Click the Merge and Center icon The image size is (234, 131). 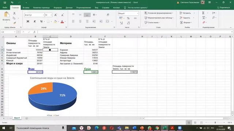click(x=107, y=21)
